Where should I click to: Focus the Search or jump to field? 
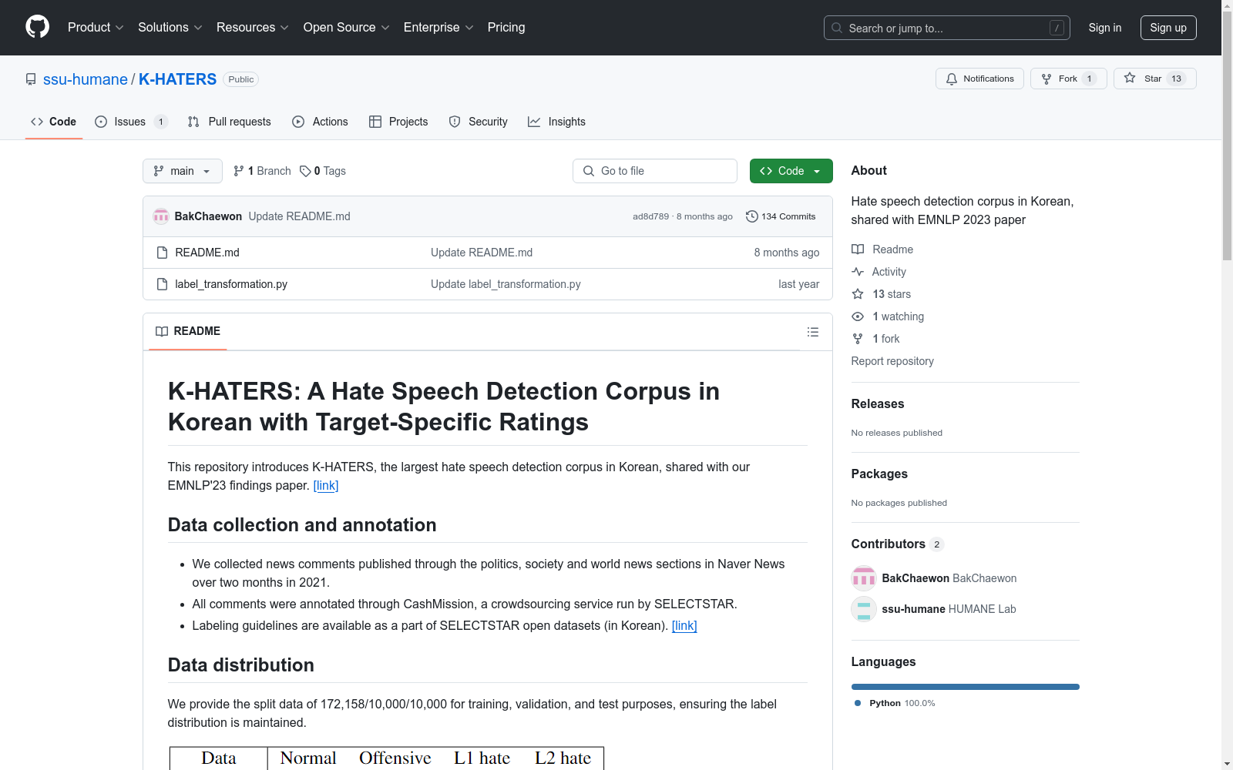click(947, 28)
